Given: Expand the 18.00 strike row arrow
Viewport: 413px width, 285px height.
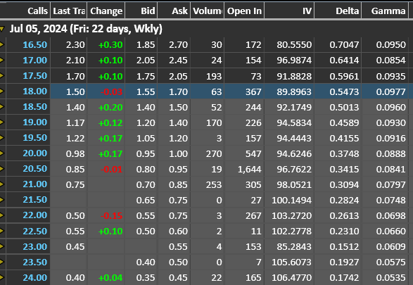Looking at the screenshot, I should (2, 91).
